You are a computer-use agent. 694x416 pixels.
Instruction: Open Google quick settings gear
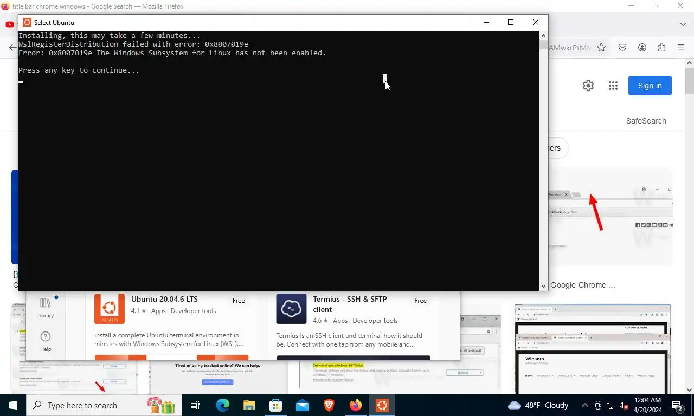[588, 86]
